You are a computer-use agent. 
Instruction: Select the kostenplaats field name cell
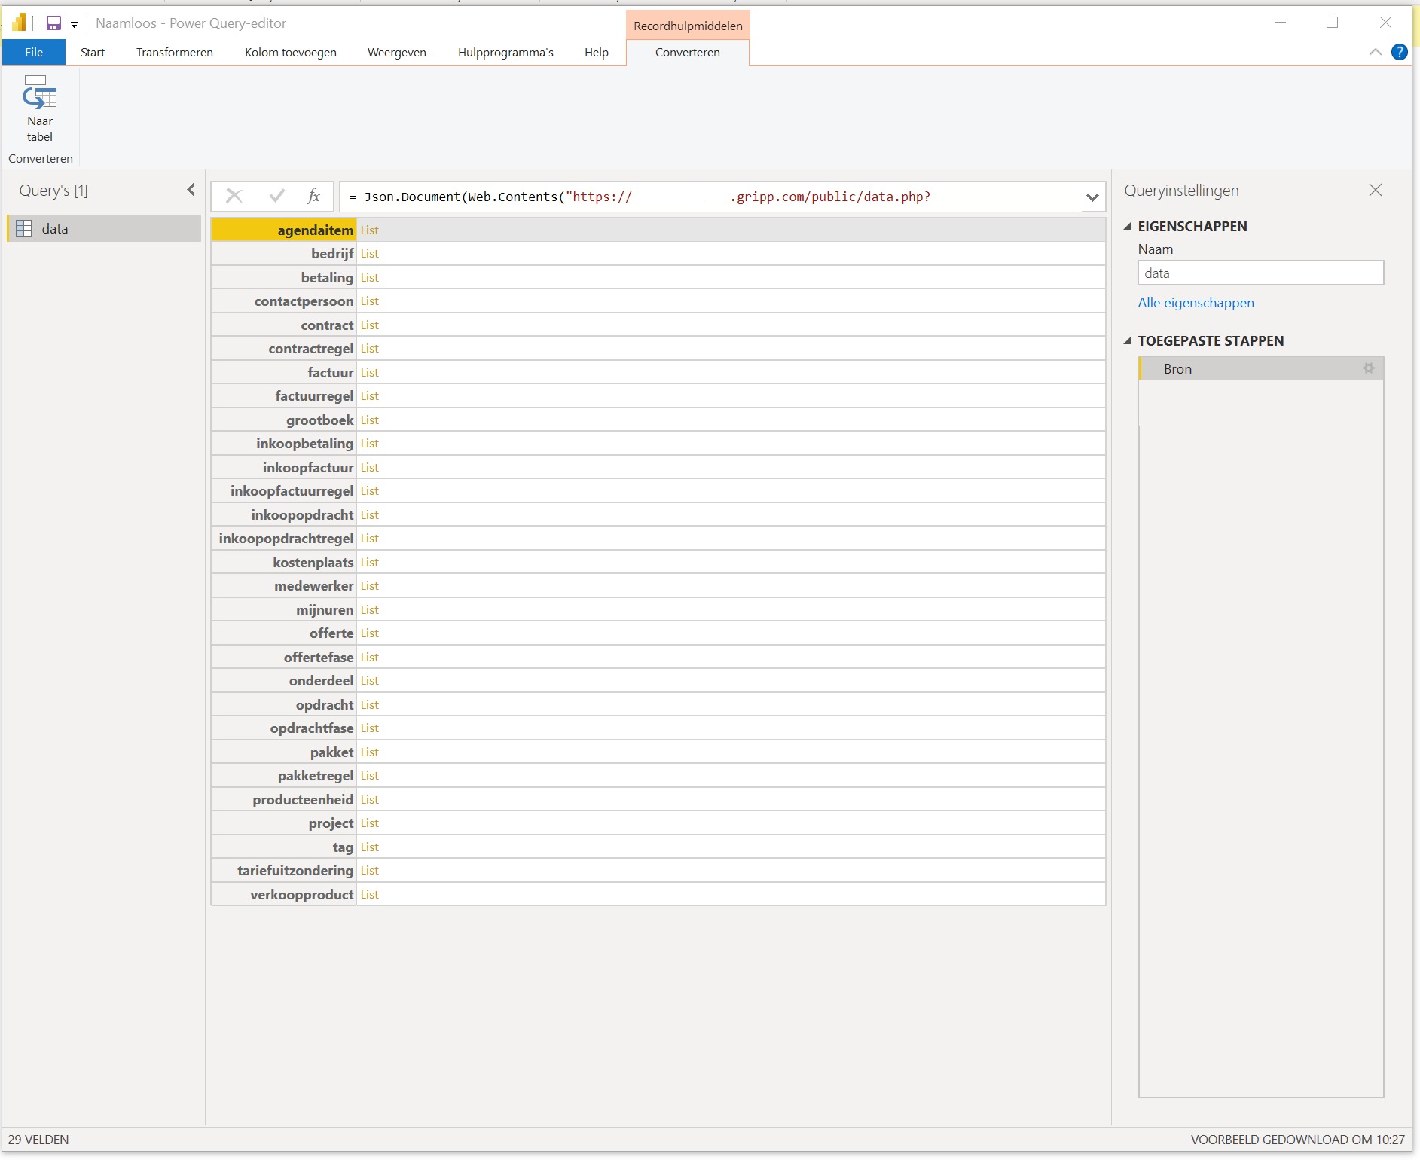(283, 562)
